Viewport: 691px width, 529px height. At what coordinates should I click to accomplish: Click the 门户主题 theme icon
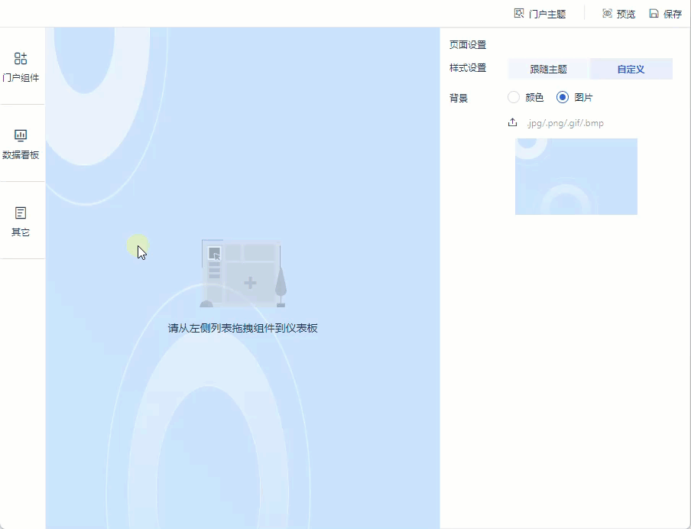point(519,14)
